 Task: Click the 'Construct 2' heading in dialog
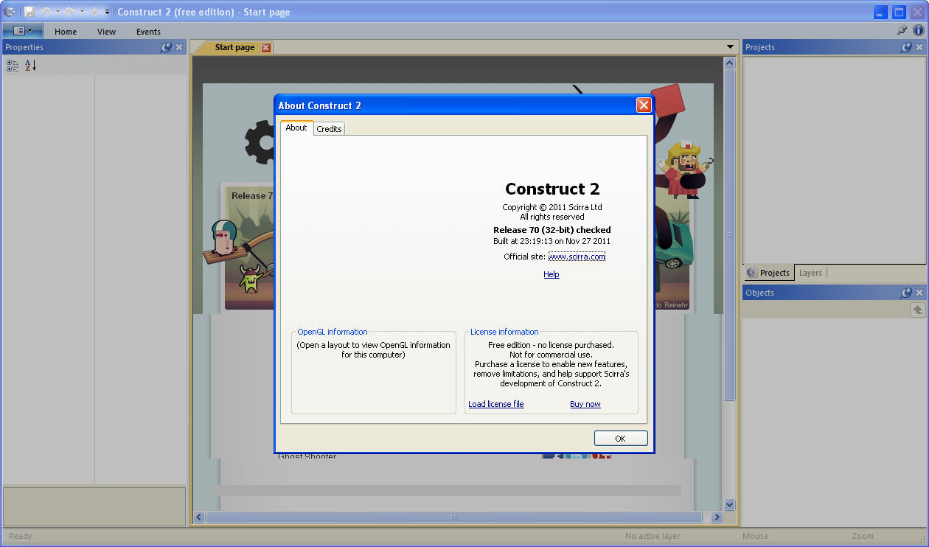pos(552,189)
